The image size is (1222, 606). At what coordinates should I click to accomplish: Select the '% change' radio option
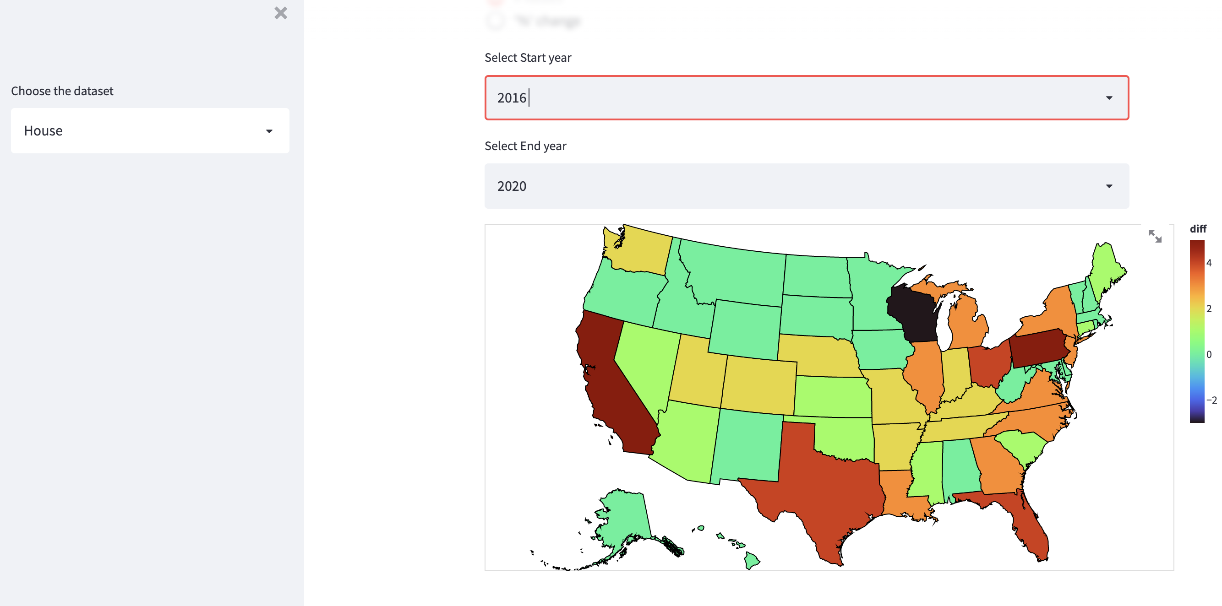[495, 21]
